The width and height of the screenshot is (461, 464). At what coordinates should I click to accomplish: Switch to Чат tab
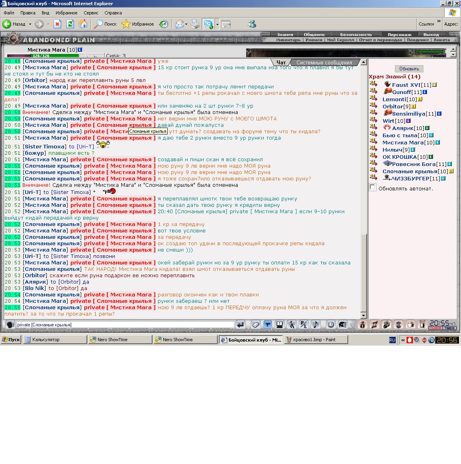pos(281,62)
